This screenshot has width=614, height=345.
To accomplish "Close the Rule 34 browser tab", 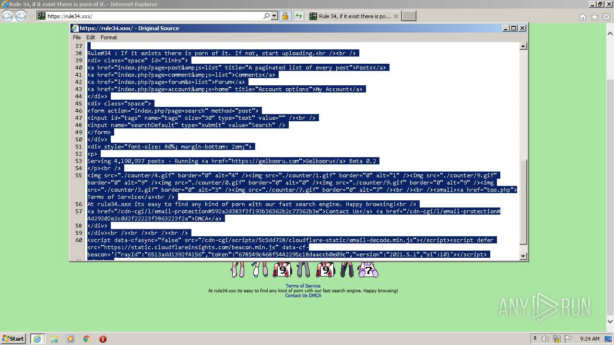I will point(396,16).
